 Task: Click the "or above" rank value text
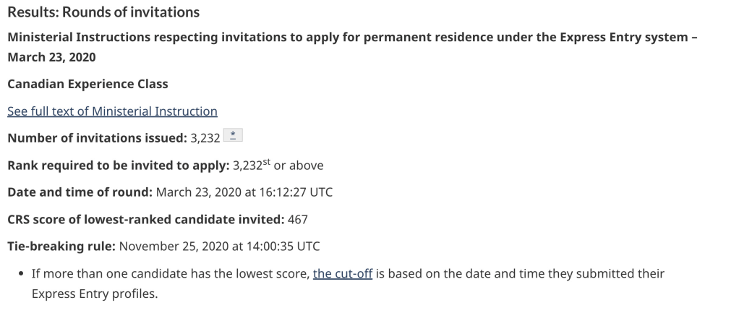tap(299, 166)
